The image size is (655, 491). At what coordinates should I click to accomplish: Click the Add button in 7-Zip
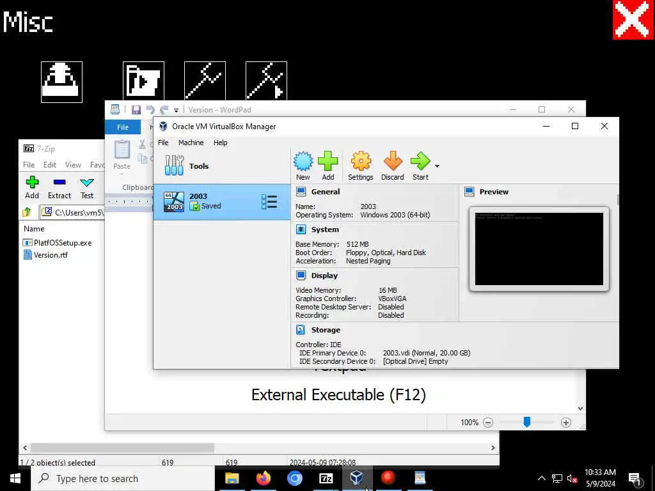pyautogui.click(x=32, y=187)
